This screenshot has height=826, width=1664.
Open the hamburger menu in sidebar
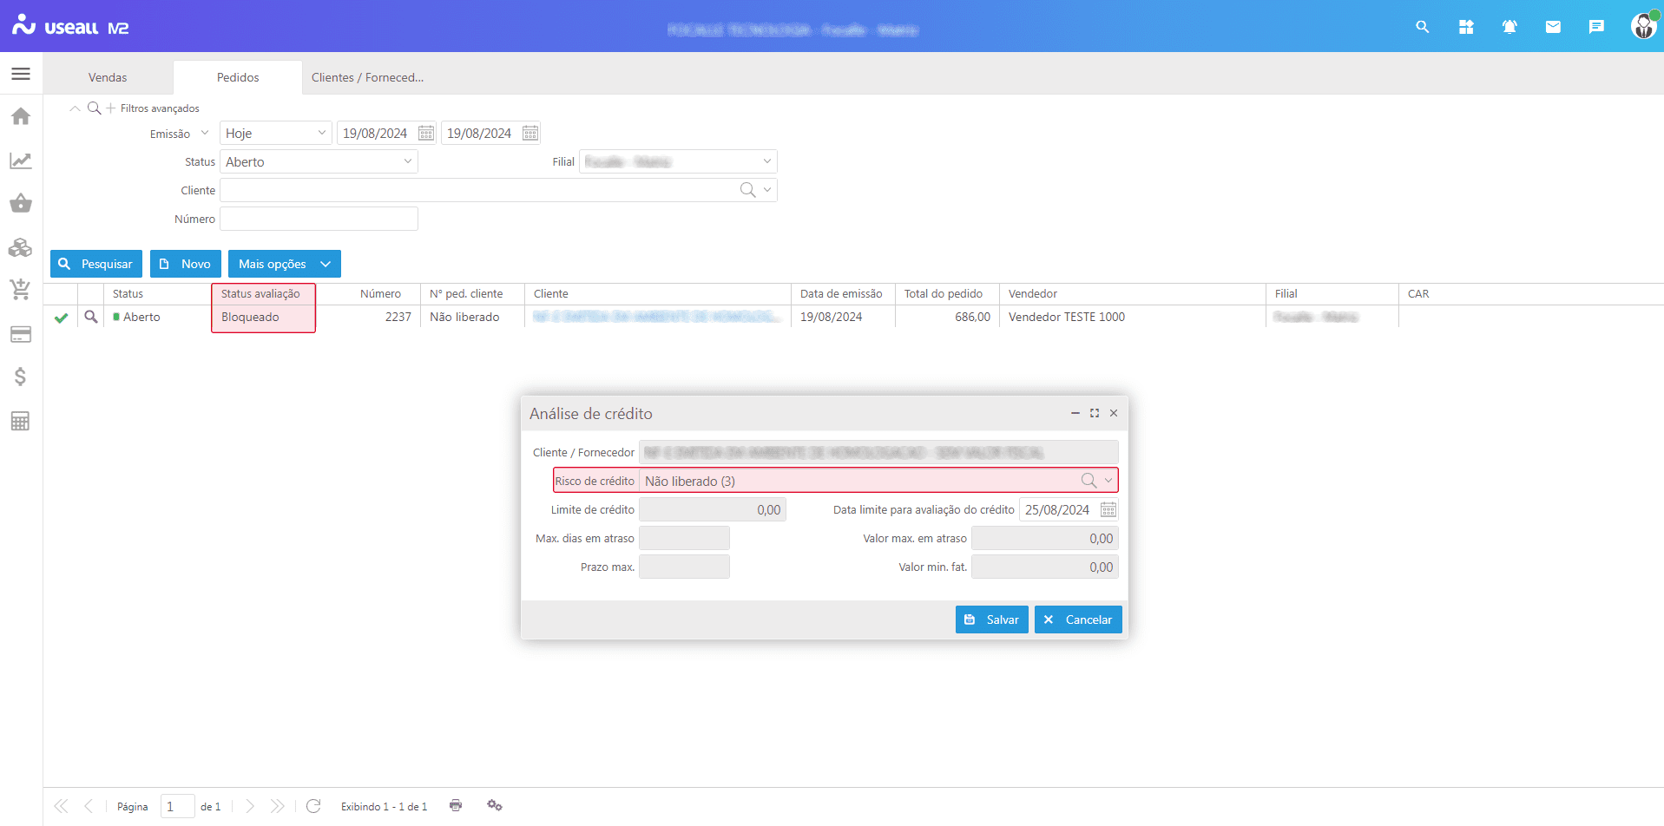click(21, 74)
